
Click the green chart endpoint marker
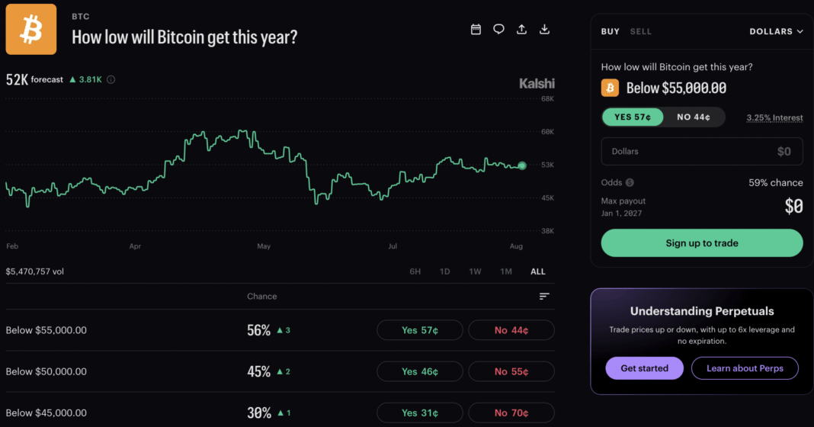point(522,165)
